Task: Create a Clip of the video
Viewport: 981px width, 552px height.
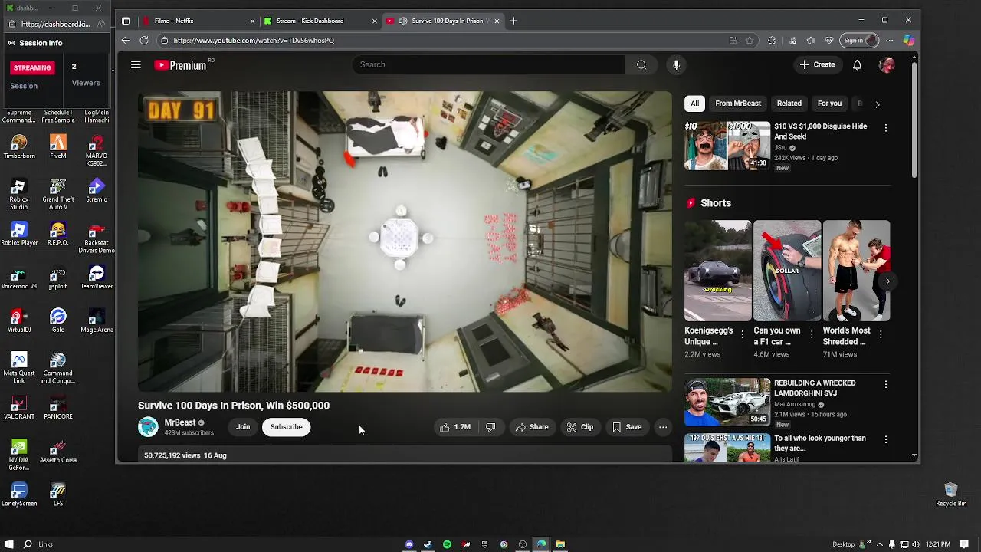Action: coord(580,427)
